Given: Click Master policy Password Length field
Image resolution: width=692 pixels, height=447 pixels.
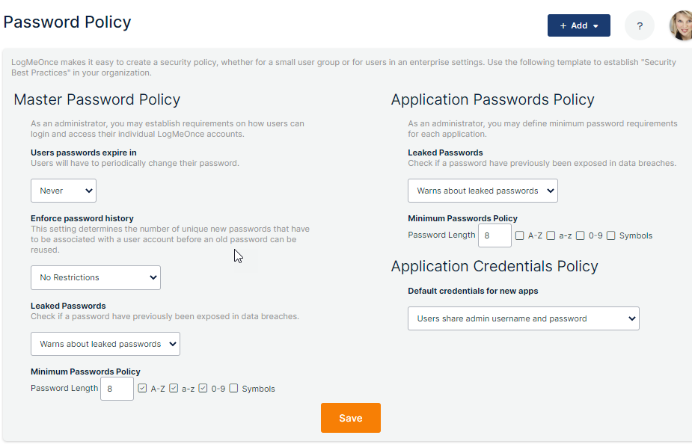Looking at the screenshot, I should tap(117, 389).
